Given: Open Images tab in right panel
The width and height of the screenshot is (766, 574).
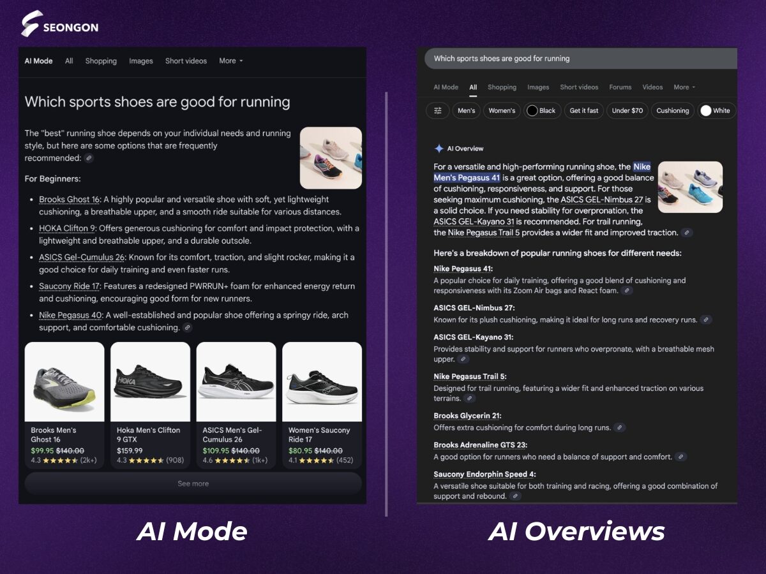Looking at the screenshot, I should pyautogui.click(x=538, y=87).
